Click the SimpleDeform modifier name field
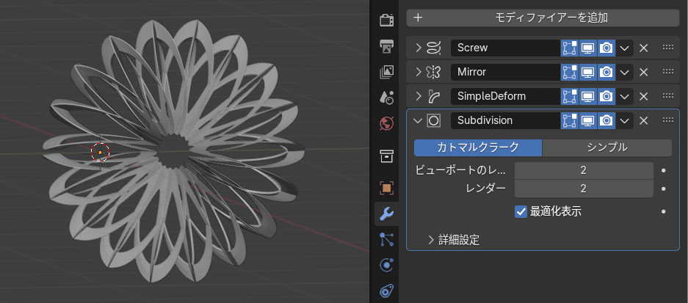The height and width of the screenshot is (303, 688). pyautogui.click(x=505, y=96)
